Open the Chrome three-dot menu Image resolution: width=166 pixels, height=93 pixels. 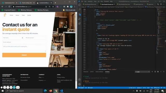75,7
